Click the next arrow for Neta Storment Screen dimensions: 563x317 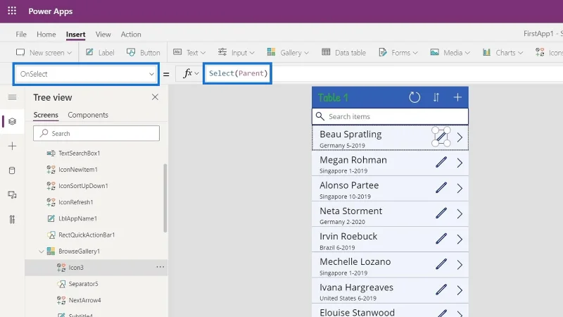tap(460, 214)
